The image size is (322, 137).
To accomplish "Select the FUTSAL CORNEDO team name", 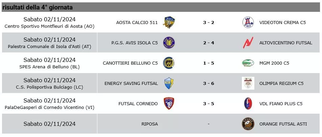I will [x=138, y=104].
